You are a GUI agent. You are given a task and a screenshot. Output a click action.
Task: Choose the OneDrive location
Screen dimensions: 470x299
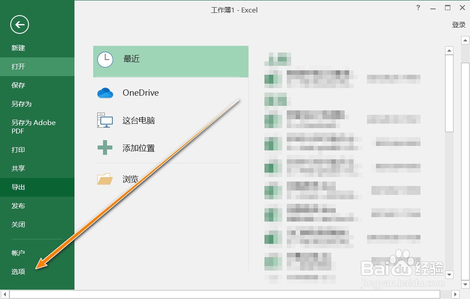[x=171, y=93]
